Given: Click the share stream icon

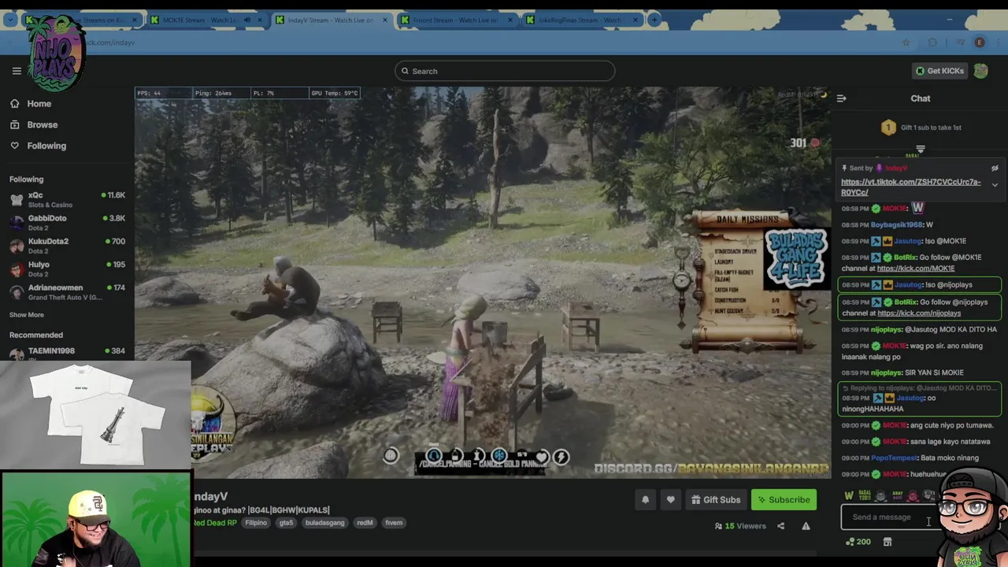Looking at the screenshot, I should coord(780,526).
